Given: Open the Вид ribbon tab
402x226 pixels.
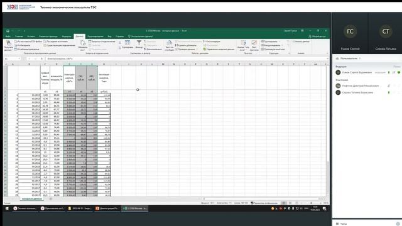Looking at the screenshot, I should 109,36.
